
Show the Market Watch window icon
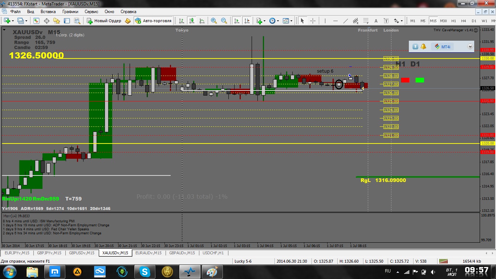click(37, 21)
